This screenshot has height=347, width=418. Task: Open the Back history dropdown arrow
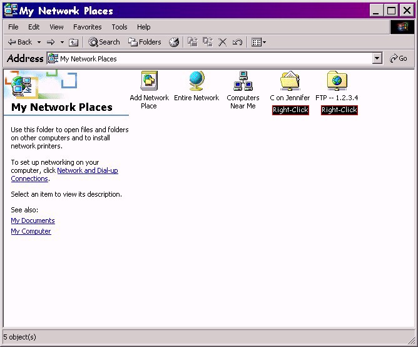[39, 42]
